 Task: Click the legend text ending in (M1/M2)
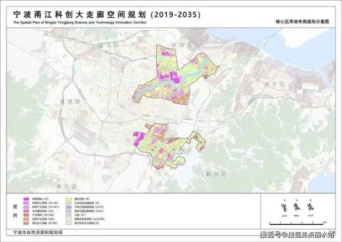pos(43,215)
